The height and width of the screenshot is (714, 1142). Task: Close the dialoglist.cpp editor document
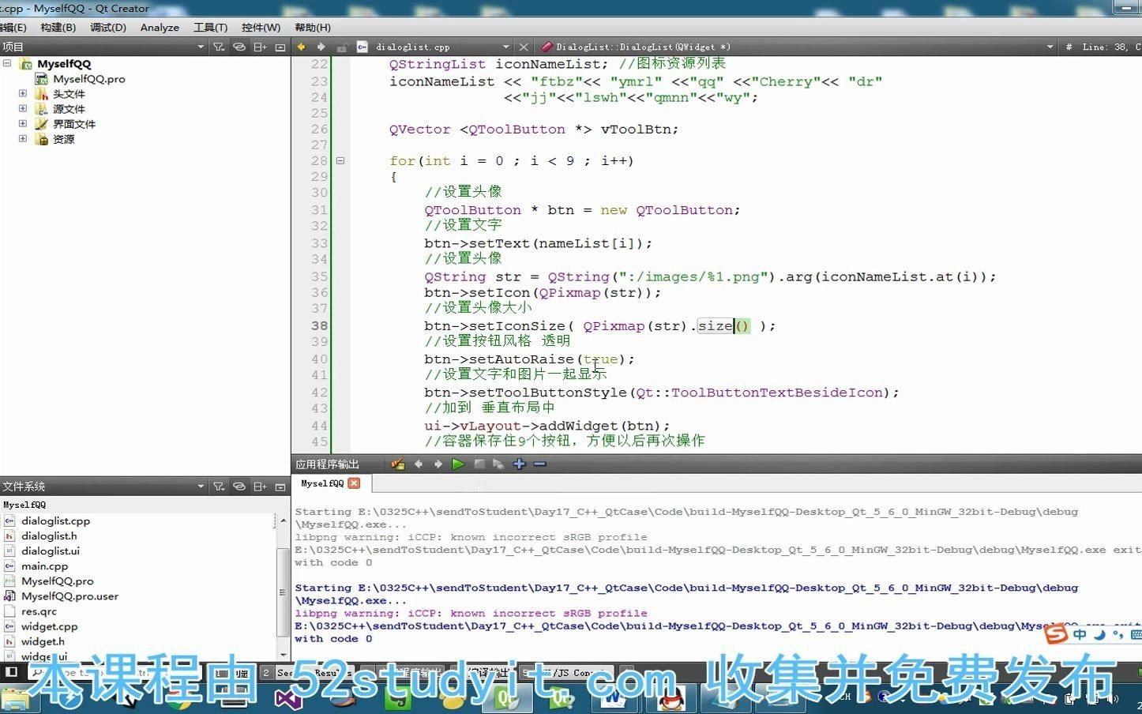click(523, 47)
